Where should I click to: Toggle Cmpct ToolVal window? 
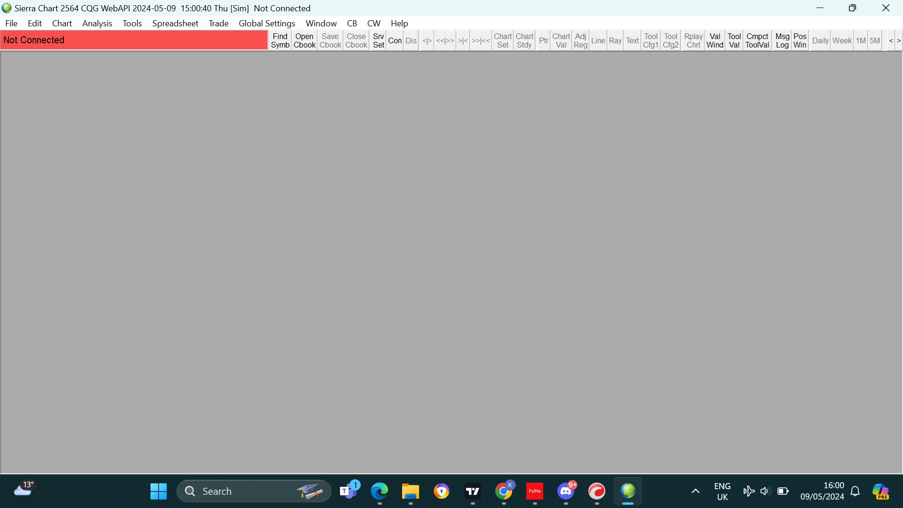[x=757, y=40]
